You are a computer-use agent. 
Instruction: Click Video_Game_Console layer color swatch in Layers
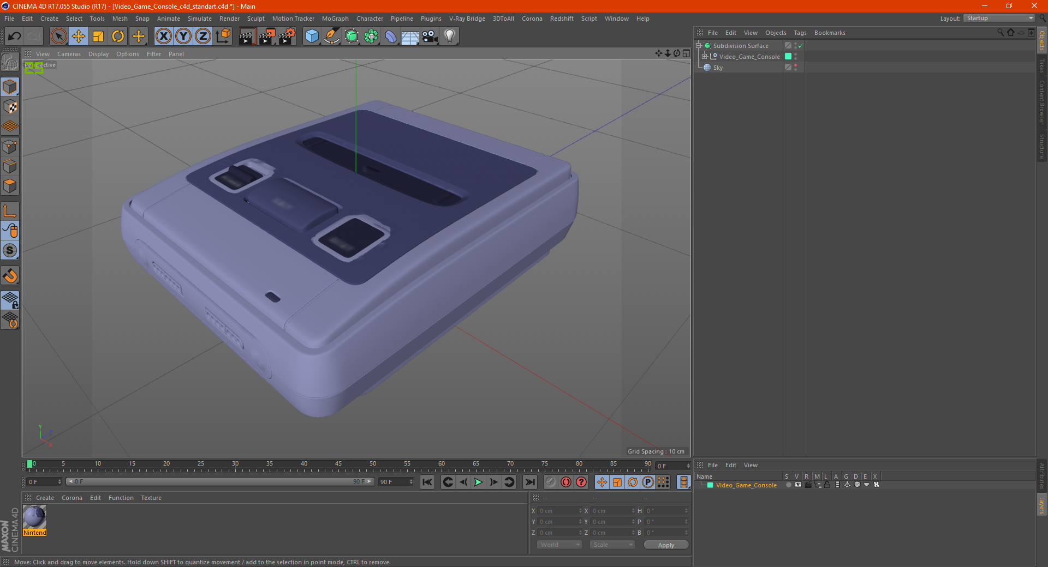(710, 485)
